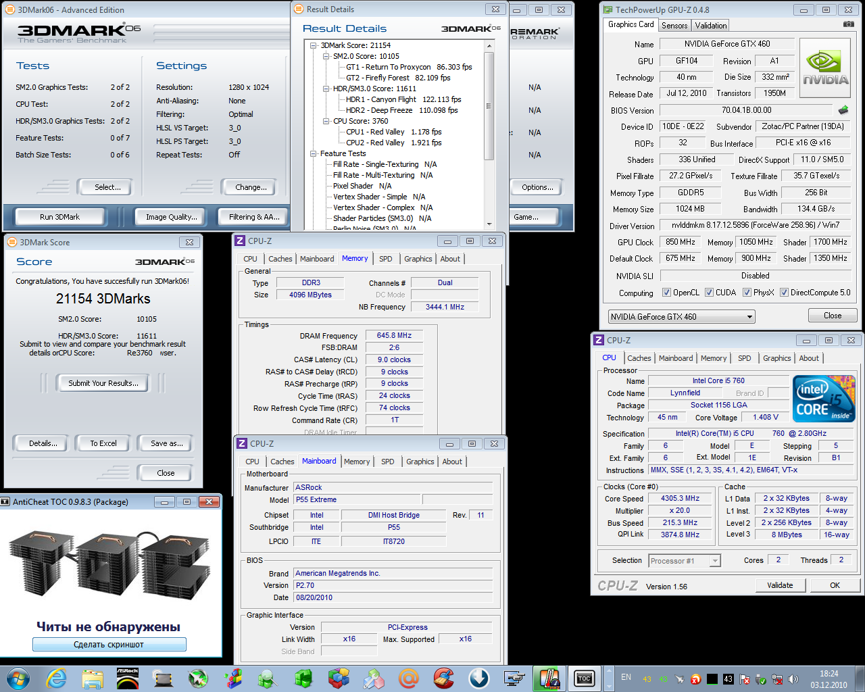Screen dimensions: 865x692
Task: Open the Windows Start orb
Action: click(x=18, y=678)
